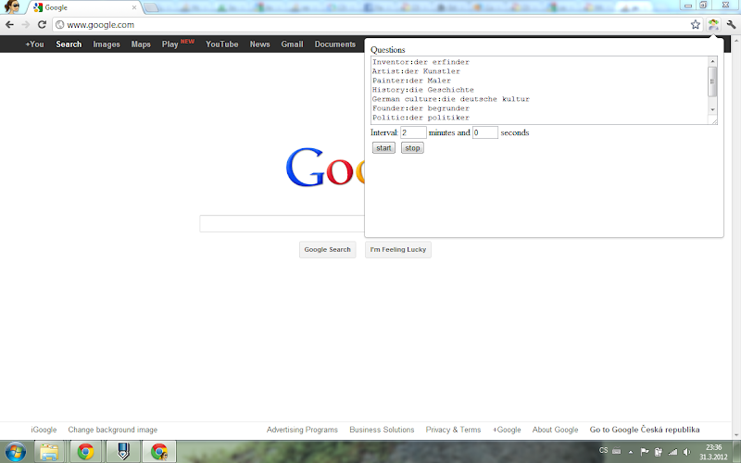Click inside the Questions text area

[539, 90]
